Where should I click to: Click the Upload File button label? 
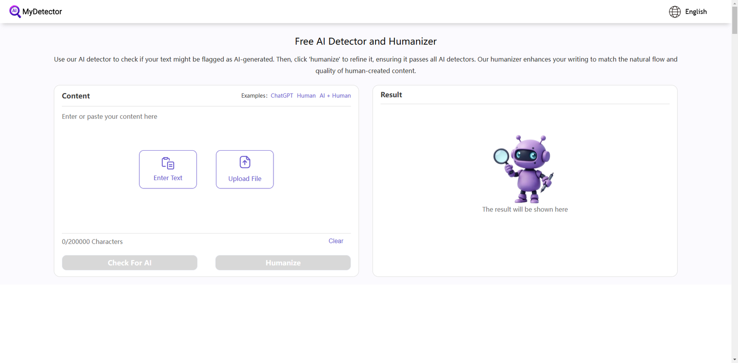click(x=245, y=179)
